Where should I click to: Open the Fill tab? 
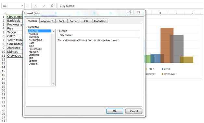pos(86,21)
